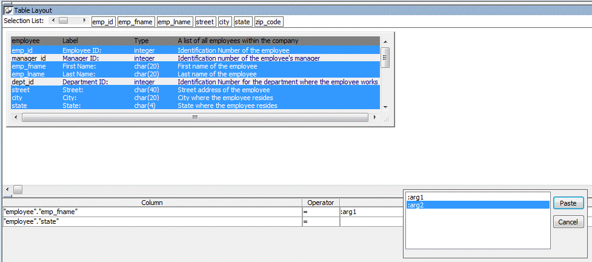This screenshot has height=262, width=592.
Task: Click the Table Layout window icon
Action: pos(8,10)
